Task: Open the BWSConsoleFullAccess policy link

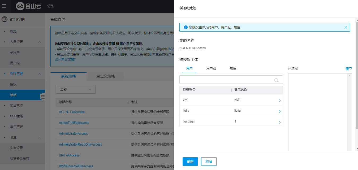Action: 76,166
